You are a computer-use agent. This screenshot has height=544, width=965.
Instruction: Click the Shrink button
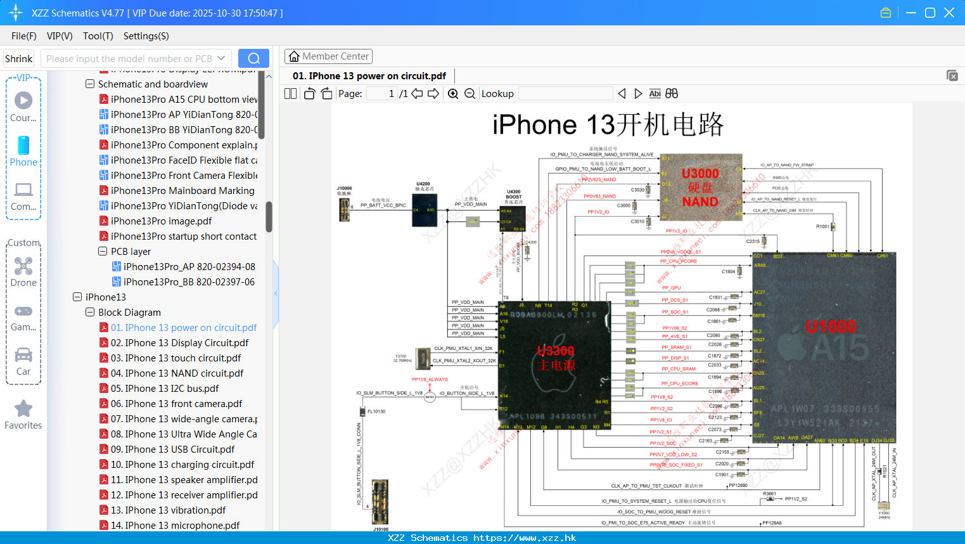point(19,58)
